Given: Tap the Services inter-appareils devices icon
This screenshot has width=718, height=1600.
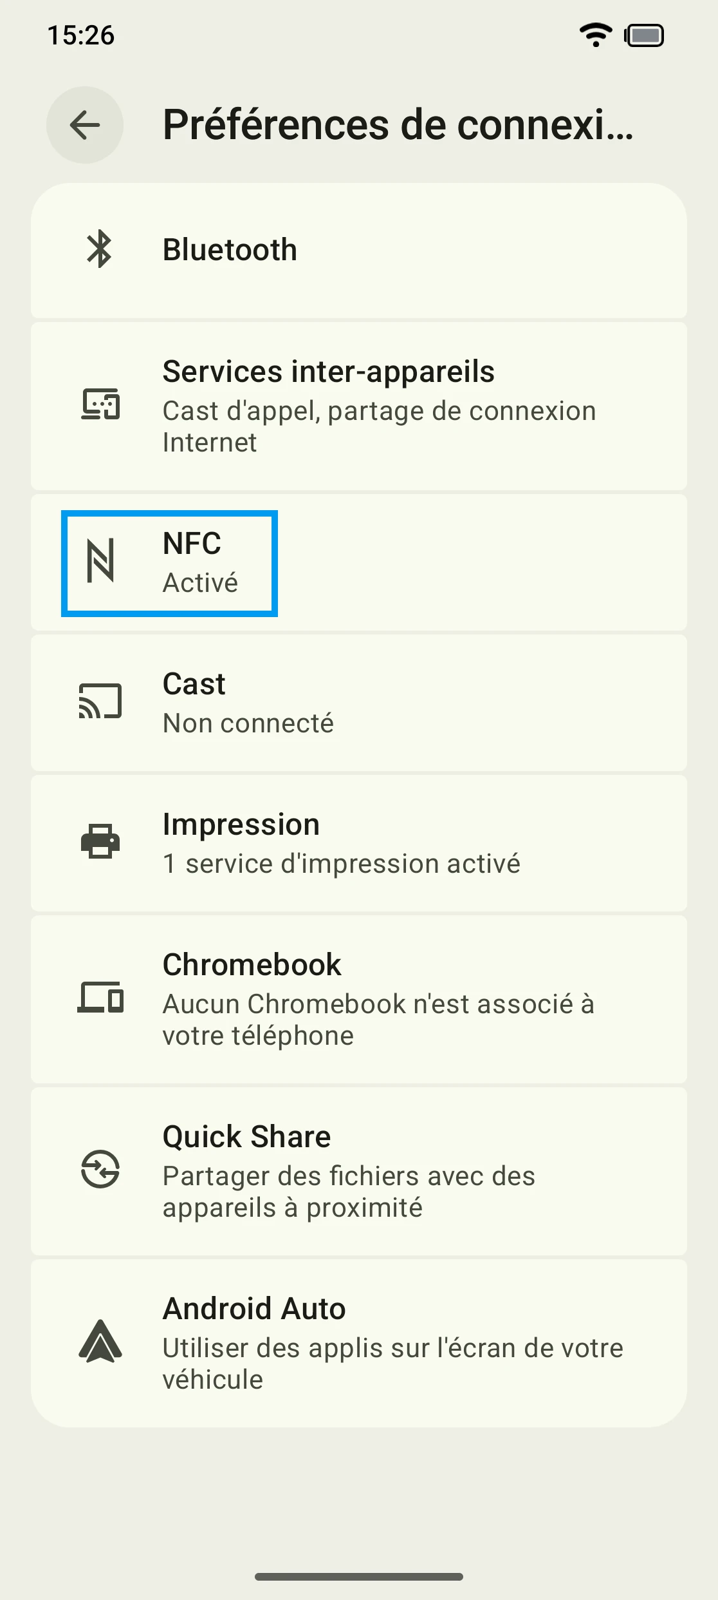Looking at the screenshot, I should coord(100,405).
